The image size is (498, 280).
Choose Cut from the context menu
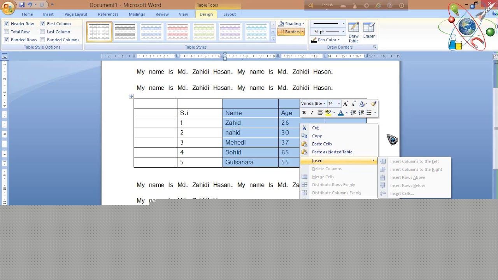coord(338,128)
